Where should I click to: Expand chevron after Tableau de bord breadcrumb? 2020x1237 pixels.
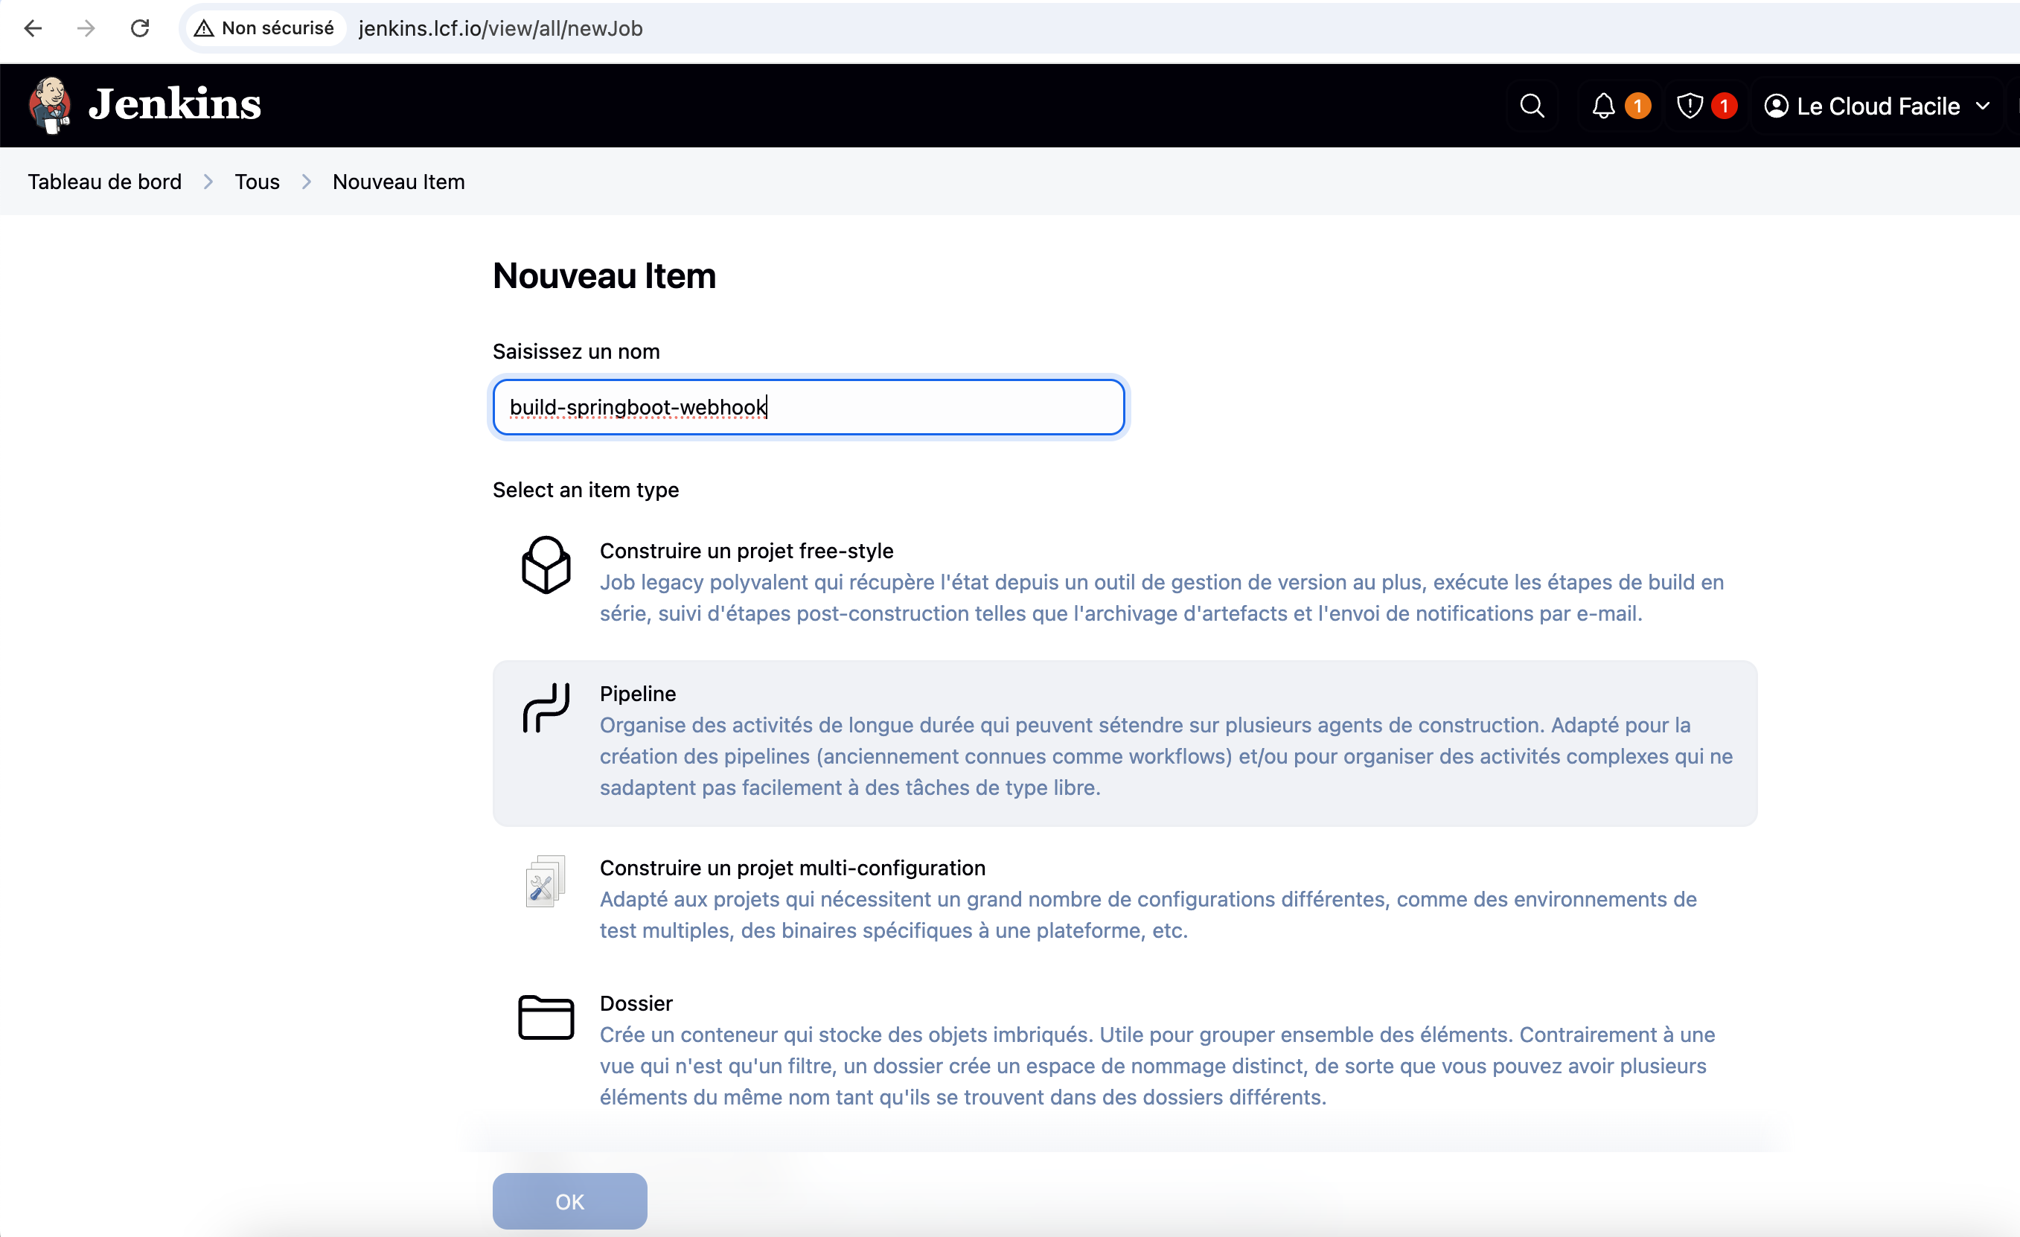coord(208,182)
